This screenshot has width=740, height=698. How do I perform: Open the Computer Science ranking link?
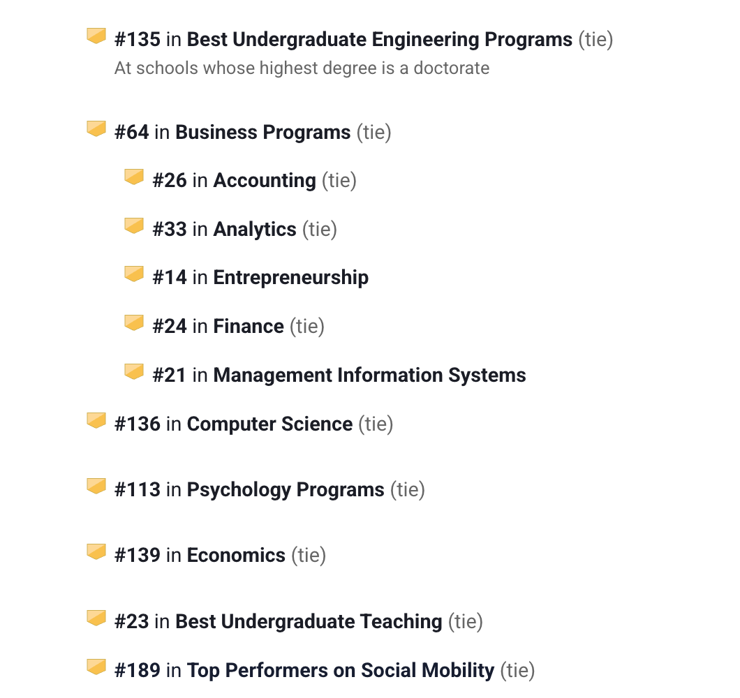(269, 424)
